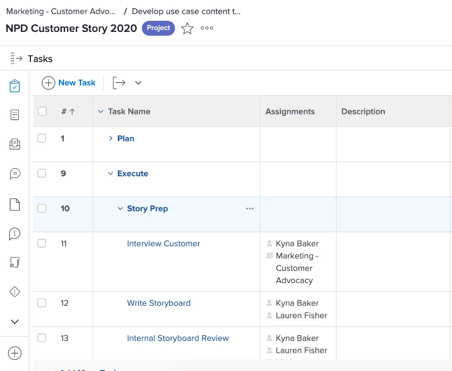Collapse the Story Prep subtasks

[120, 209]
